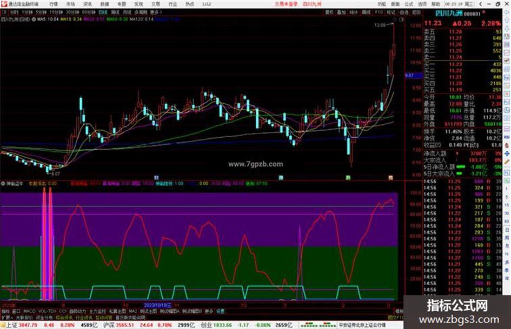Expand the 更多 periods dropdown
This screenshot has height=329, width=511.
pos(156,12)
